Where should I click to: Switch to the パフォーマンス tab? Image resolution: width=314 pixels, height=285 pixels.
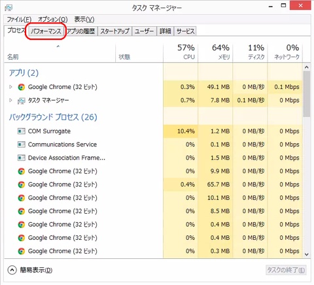[x=46, y=31]
